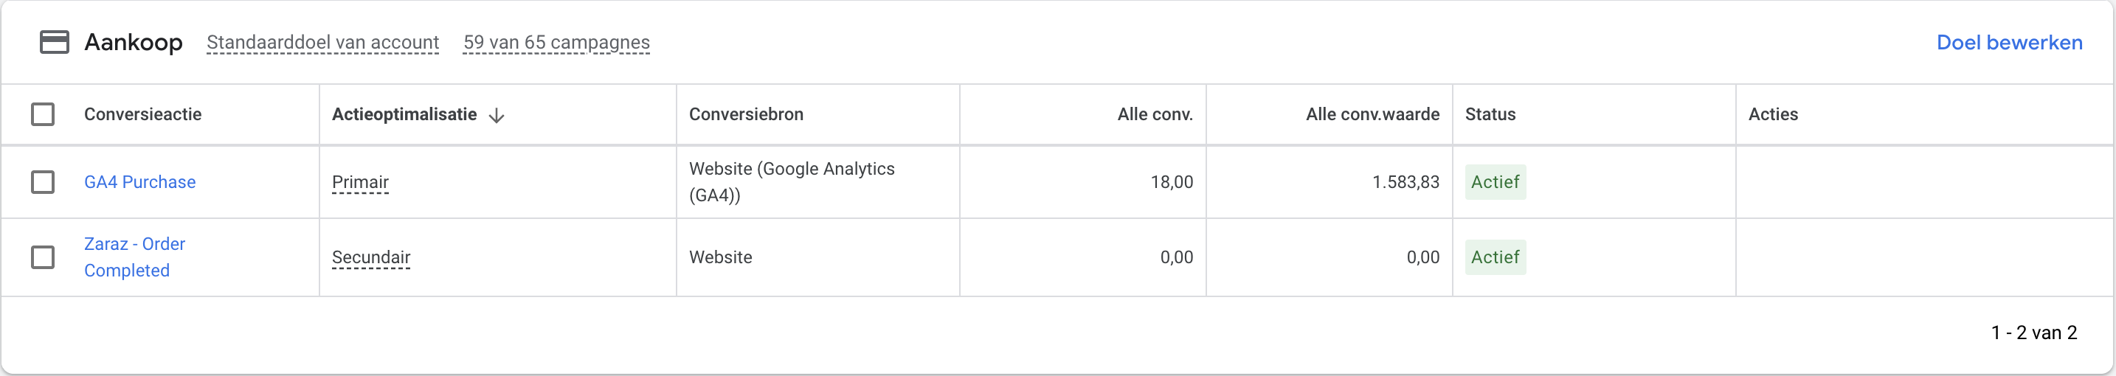Click Actief status badge for GA4 Purchase
Image resolution: width=2116 pixels, height=376 pixels.
(x=1495, y=182)
